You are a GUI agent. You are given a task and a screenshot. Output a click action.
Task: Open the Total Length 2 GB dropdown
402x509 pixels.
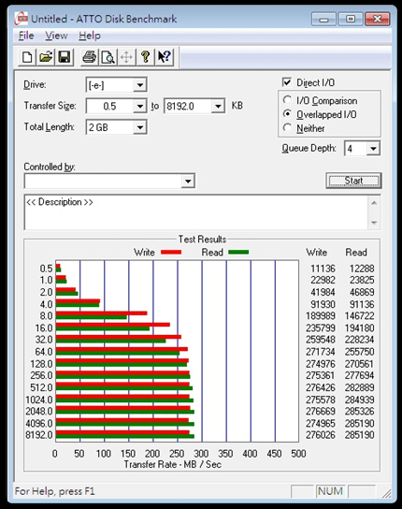tap(140, 127)
